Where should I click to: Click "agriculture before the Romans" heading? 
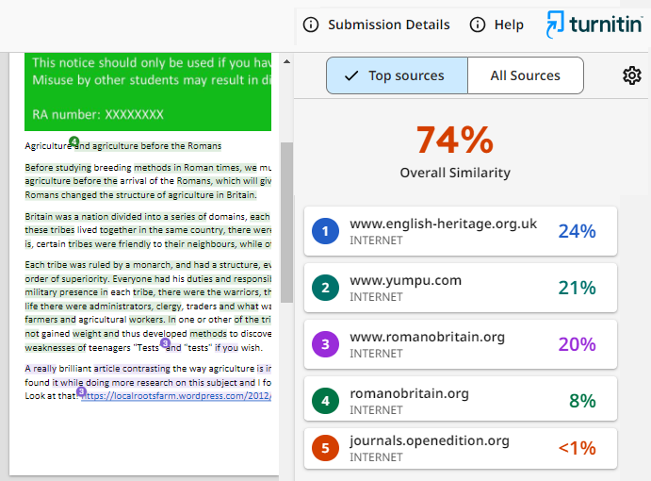pos(156,146)
